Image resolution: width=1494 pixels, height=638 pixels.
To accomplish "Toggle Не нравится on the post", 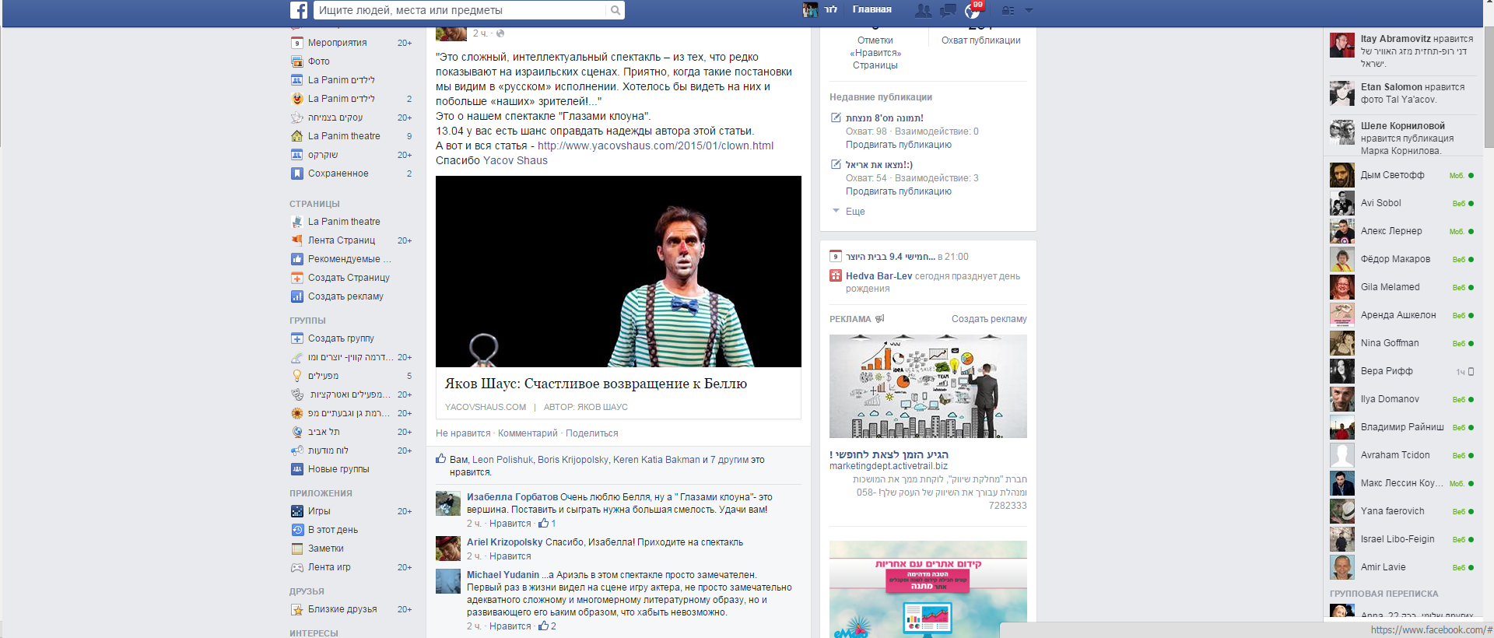I will coord(463,433).
